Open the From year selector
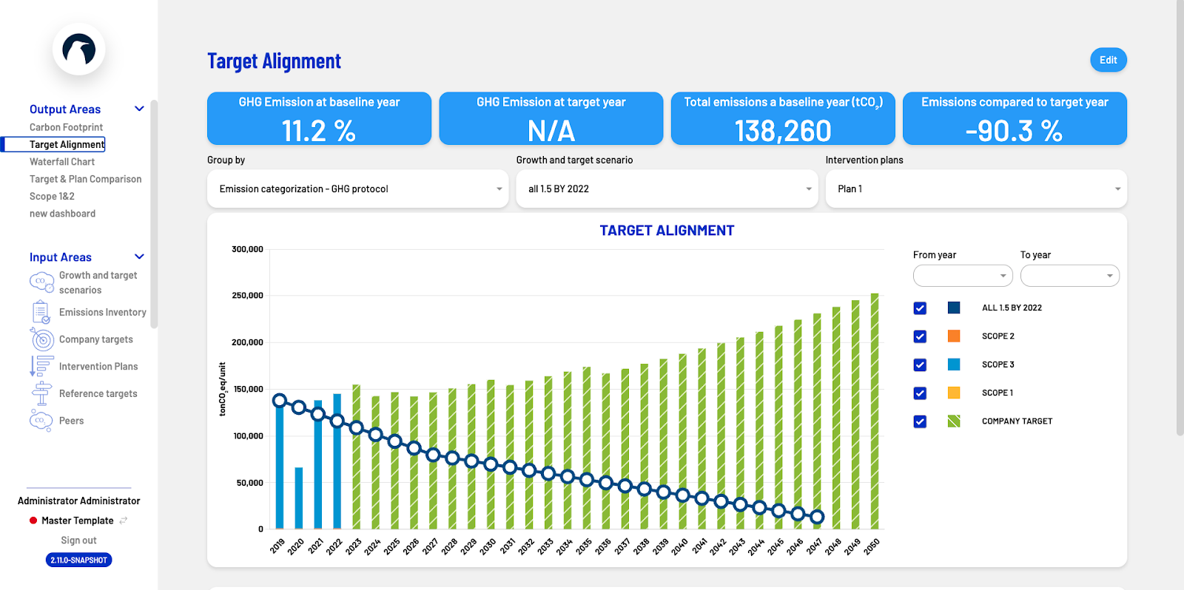Viewport: 1184px width, 590px height. pyautogui.click(x=962, y=276)
